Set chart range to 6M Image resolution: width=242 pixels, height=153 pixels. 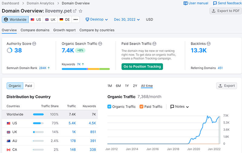tap(118, 86)
